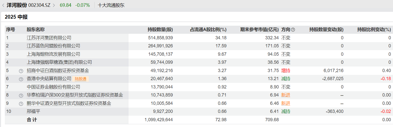Select the 十大流通股东 tab title
The width and height of the screenshot is (393, 127).
pyautogui.click(x=111, y=5)
